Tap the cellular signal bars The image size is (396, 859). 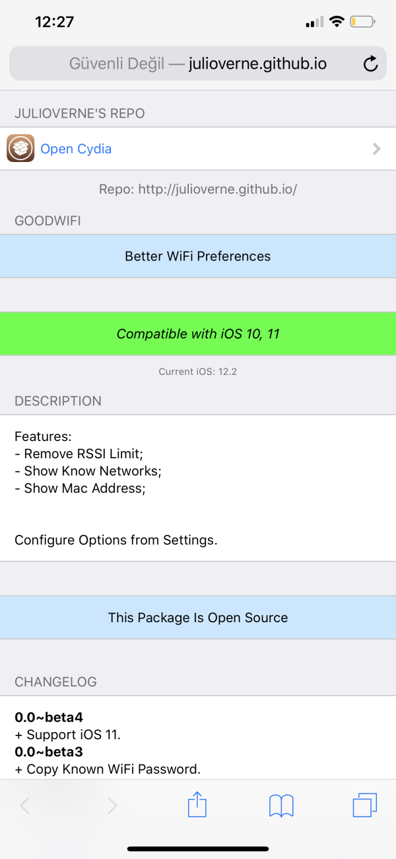tap(315, 22)
